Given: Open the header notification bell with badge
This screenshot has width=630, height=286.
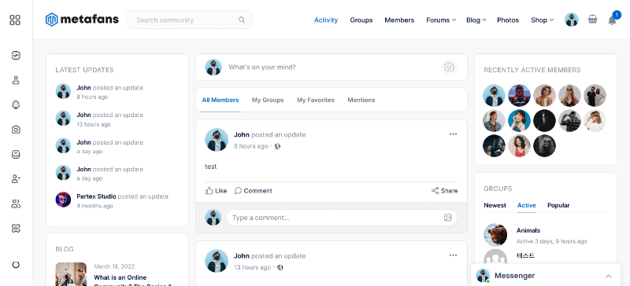Looking at the screenshot, I should pos(613,20).
